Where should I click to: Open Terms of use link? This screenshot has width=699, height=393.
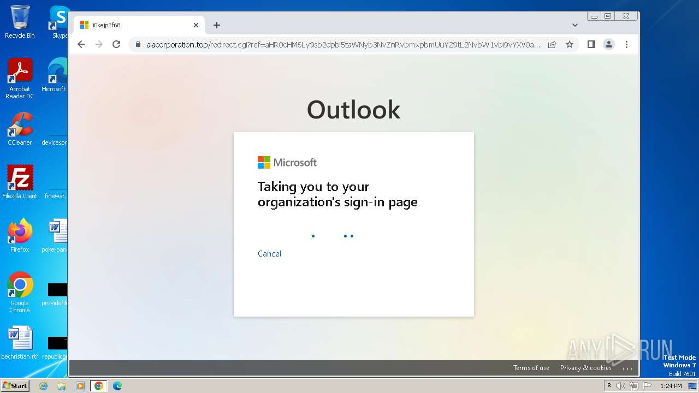(x=531, y=368)
